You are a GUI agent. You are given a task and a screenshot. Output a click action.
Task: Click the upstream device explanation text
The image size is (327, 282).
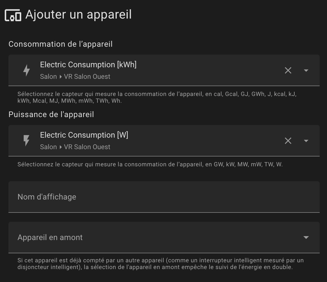pyautogui.click(x=160, y=264)
